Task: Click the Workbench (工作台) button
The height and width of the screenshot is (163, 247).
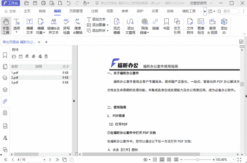Action: [x=11, y=3]
